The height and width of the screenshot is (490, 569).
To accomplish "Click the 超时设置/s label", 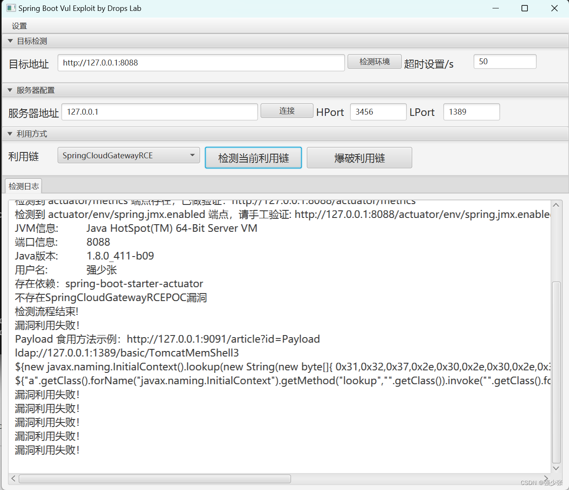I will click(429, 64).
